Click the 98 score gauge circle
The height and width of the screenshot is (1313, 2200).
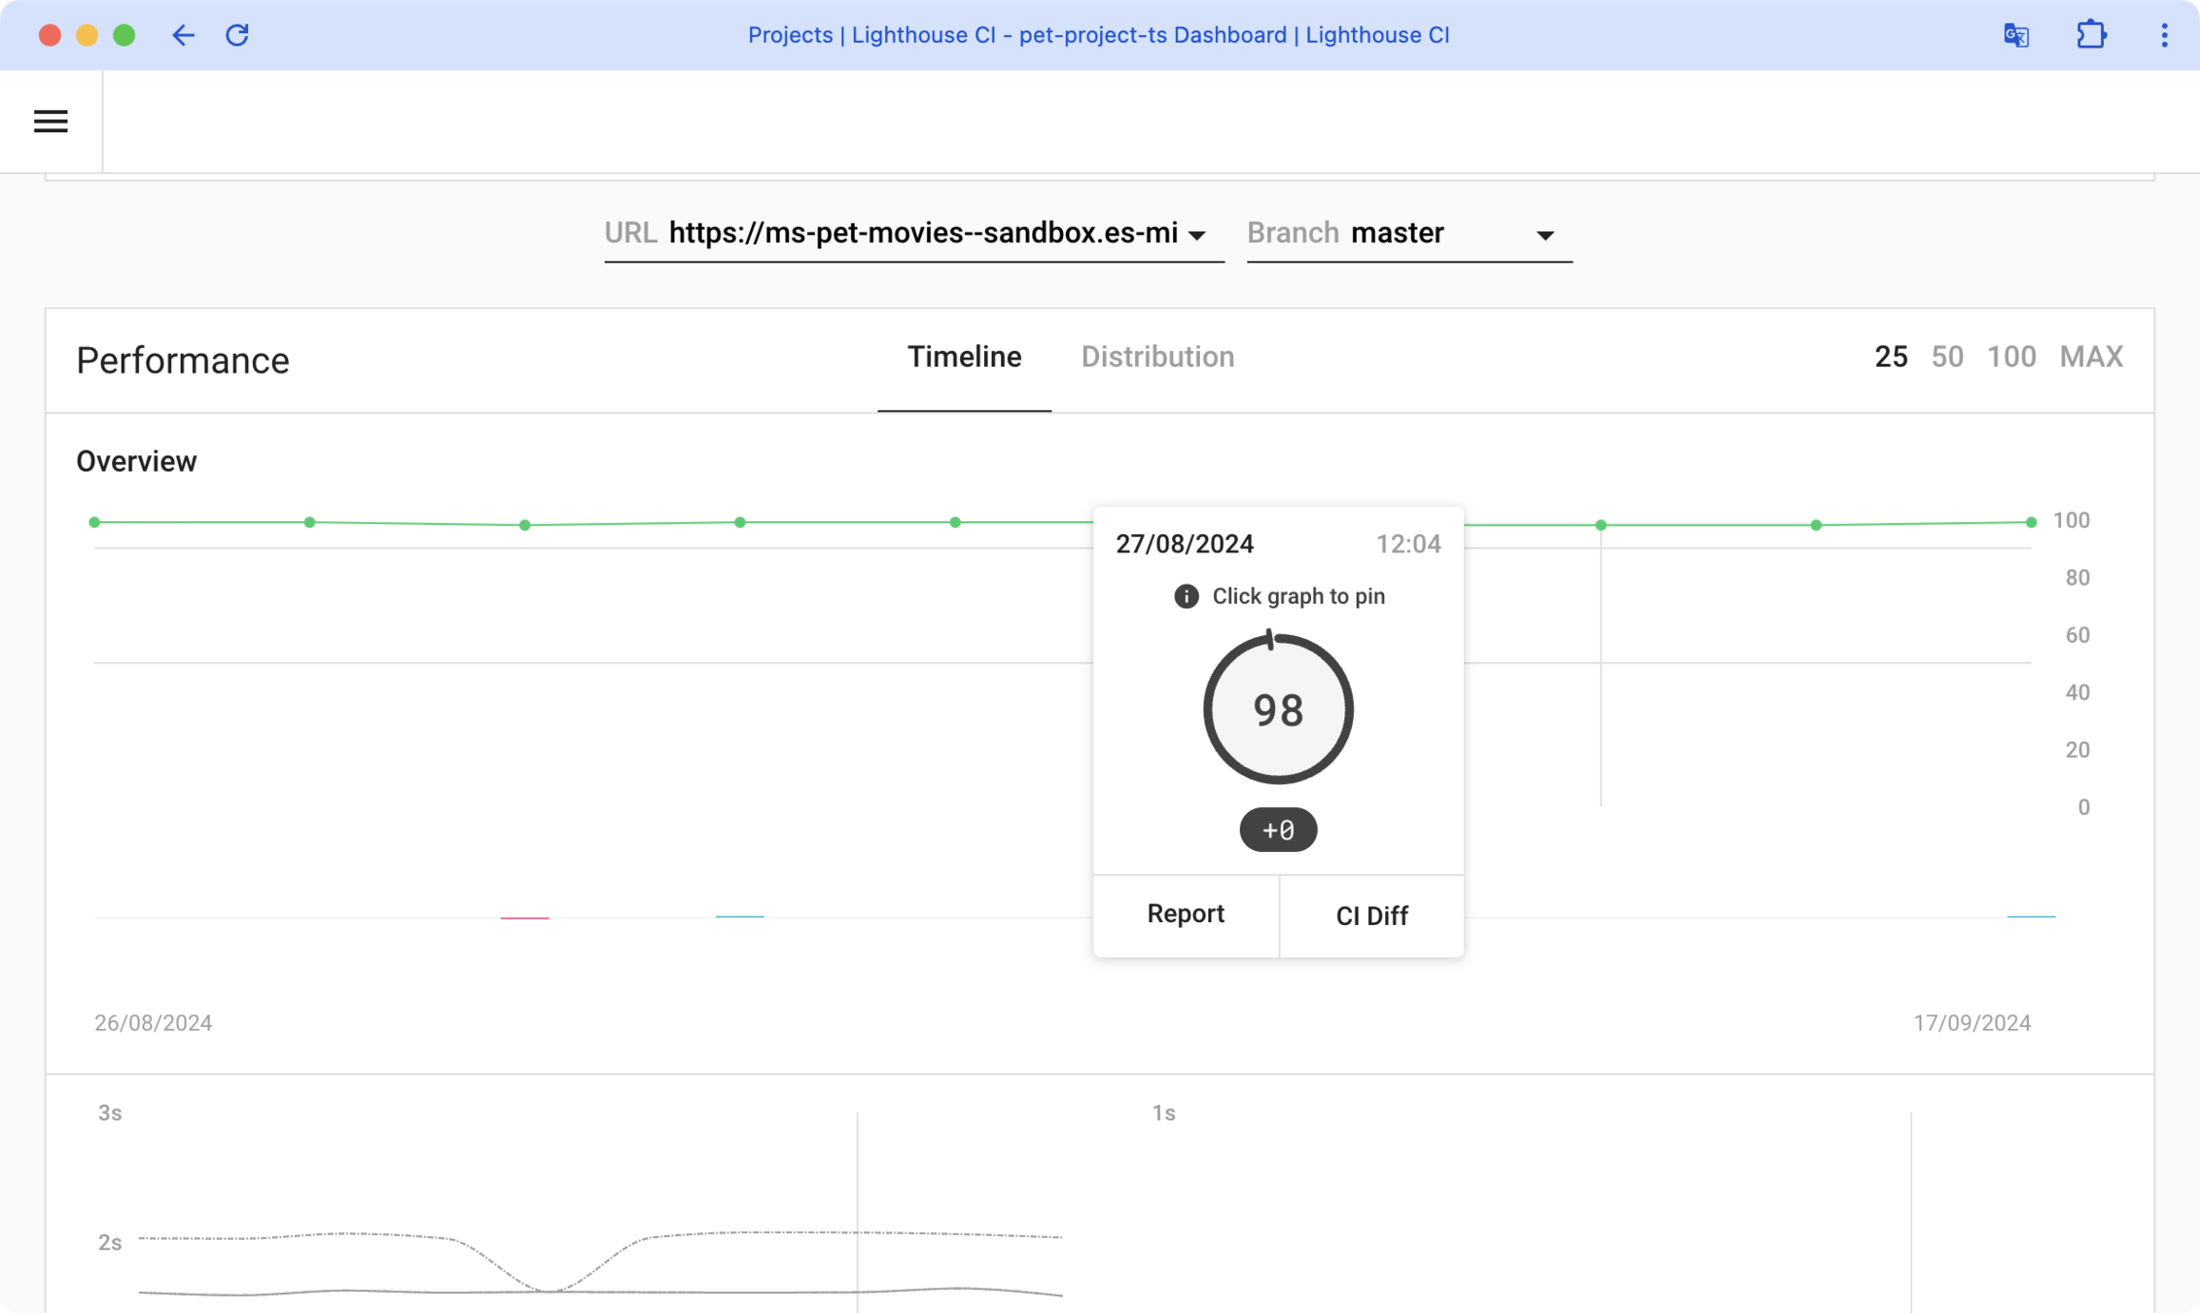coord(1278,709)
